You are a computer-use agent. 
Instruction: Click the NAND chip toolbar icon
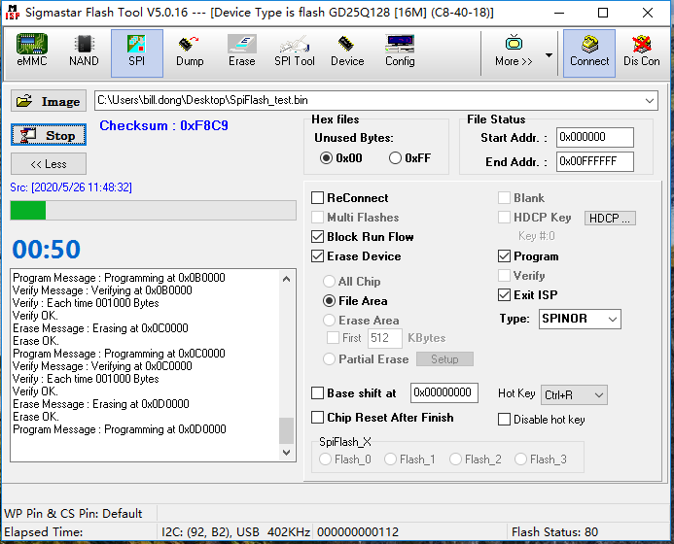click(x=84, y=51)
